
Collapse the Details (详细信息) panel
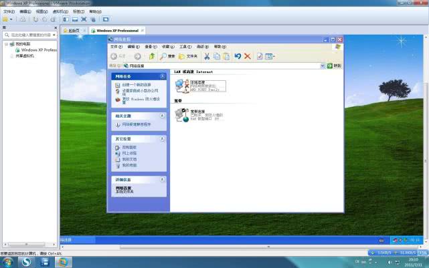click(x=162, y=180)
